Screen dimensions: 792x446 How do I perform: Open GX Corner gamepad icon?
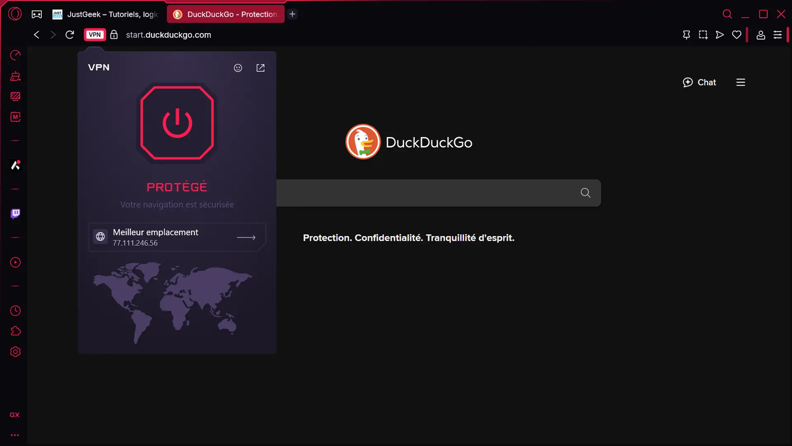pos(37,14)
